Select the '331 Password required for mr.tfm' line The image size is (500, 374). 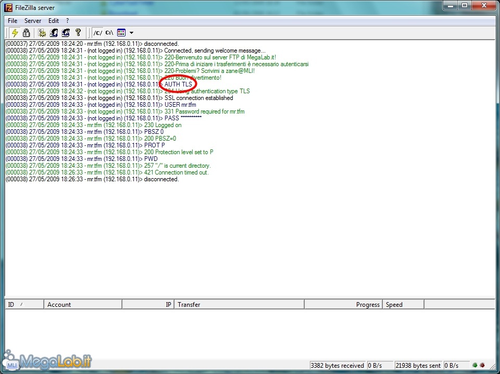(125, 111)
